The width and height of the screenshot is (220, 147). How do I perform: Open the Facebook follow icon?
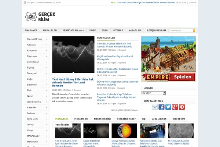click(161, 107)
